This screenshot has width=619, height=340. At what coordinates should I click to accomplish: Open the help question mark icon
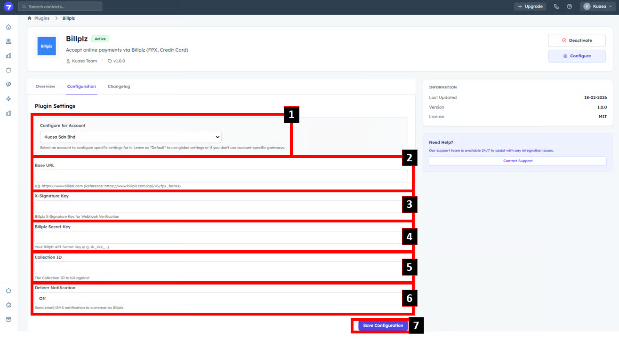(x=570, y=7)
